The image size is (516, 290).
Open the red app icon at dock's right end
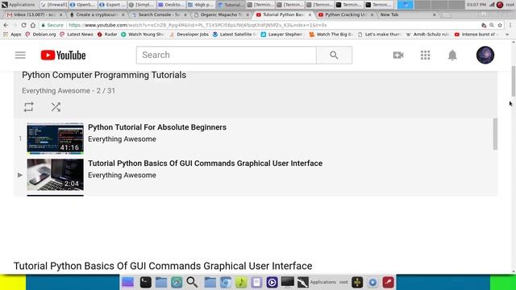coord(389,282)
